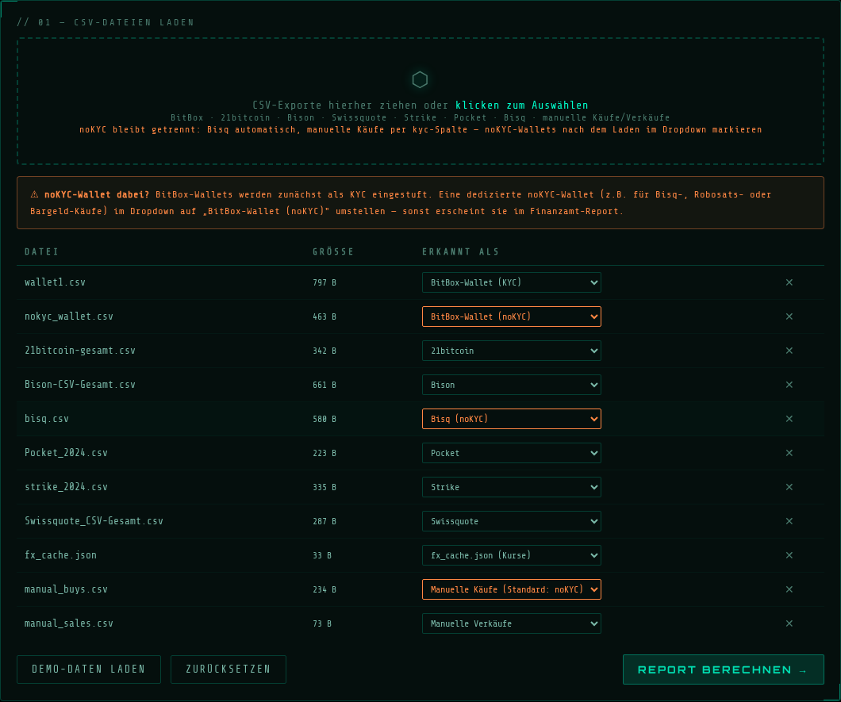Click the warning triangle icon in noKYC notice

pyautogui.click(x=34, y=194)
